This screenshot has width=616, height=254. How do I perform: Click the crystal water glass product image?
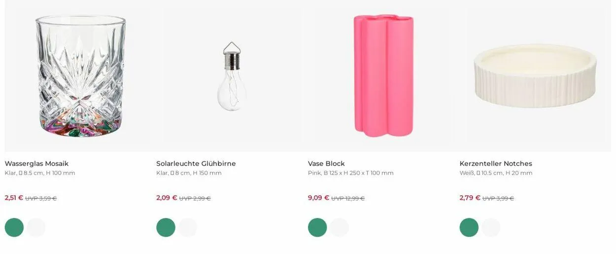pyautogui.click(x=81, y=75)
